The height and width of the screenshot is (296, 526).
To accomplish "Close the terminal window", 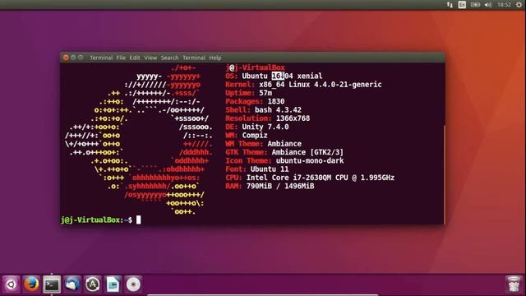I will pyautogui.click(x=66, y=58).
